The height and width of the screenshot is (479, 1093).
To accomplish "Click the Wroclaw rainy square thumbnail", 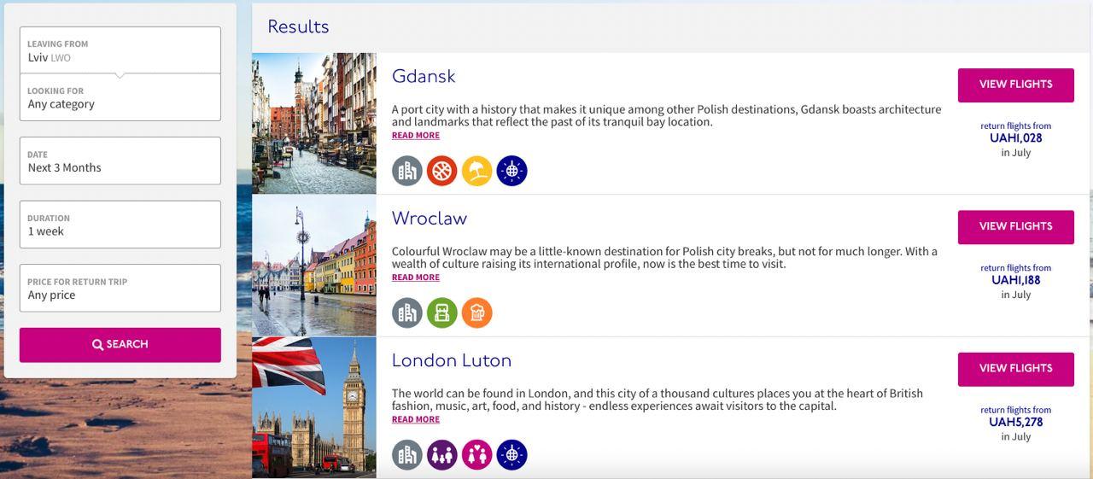I will point(314,266).
